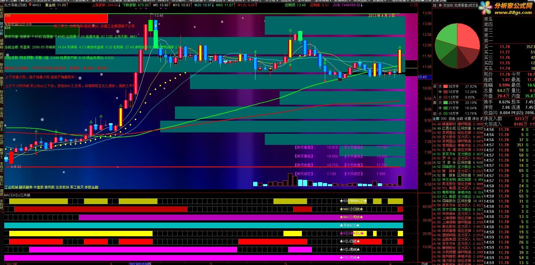
Task: Click the ★KDJ月线★ indicator row label
Action: pos(350,258)
